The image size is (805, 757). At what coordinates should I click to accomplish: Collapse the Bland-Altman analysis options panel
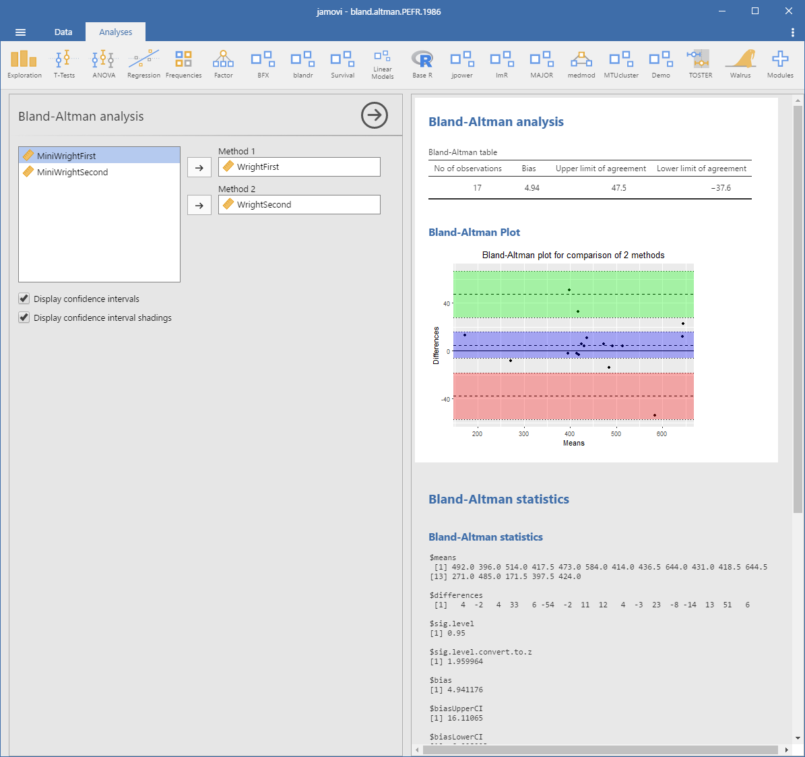(x=375, y=115)
